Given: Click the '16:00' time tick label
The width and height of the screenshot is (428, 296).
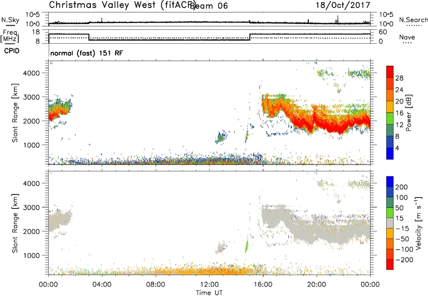Looking at the screenshot, I should point(263,285).
